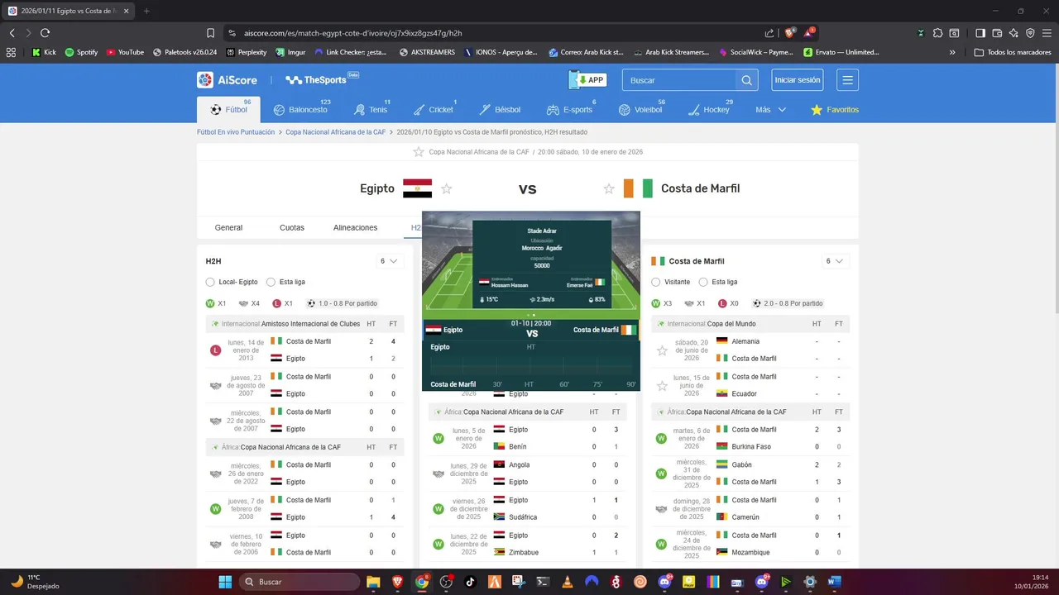Click Iniciar sesión button
Screen dimensions: 1059x595
[x=798, y=80]
